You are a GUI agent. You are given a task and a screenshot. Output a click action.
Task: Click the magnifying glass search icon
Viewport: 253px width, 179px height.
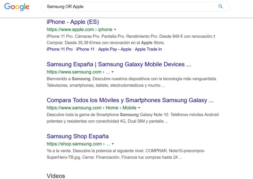(x=221, y=7)
